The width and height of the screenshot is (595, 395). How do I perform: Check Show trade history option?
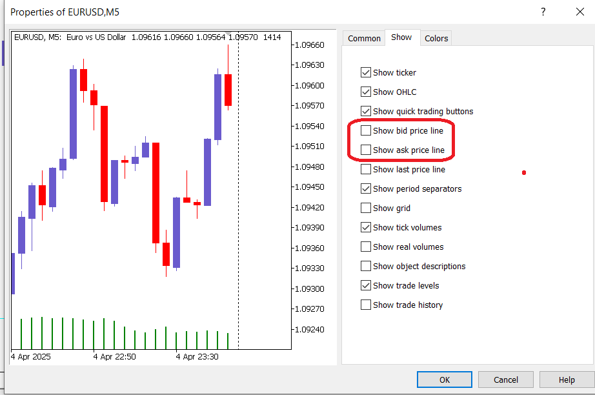pyautogui.click(x=366, y=305)
